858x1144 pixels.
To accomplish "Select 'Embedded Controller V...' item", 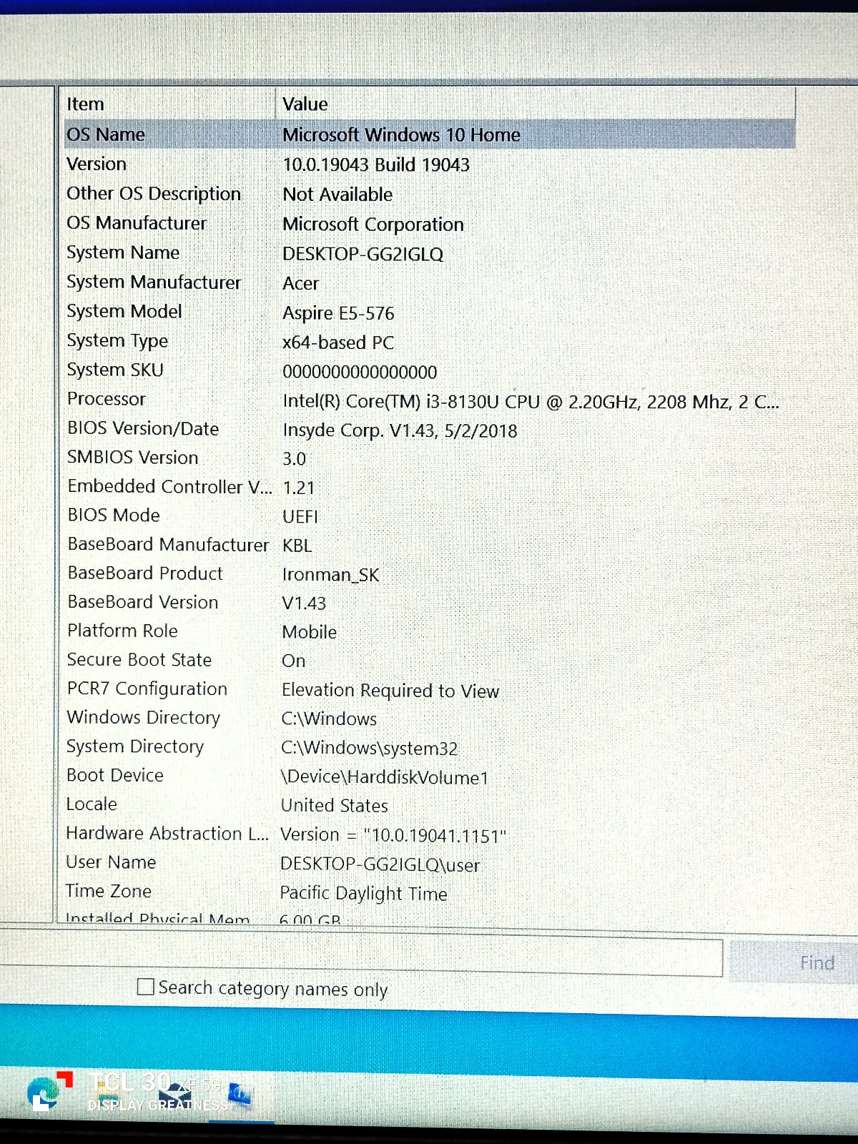I will (170, 486).
